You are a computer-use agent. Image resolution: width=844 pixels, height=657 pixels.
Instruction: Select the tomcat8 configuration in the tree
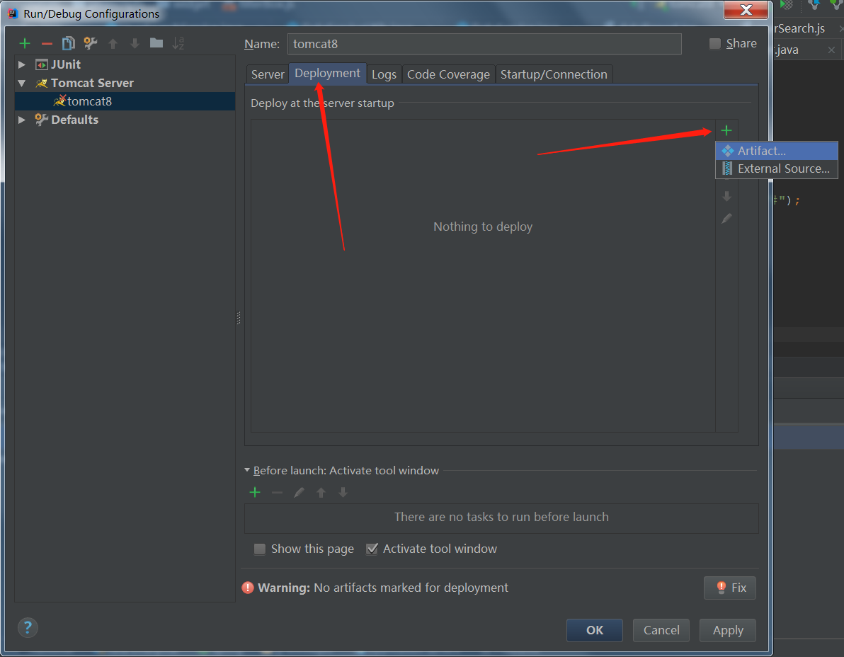125,101
